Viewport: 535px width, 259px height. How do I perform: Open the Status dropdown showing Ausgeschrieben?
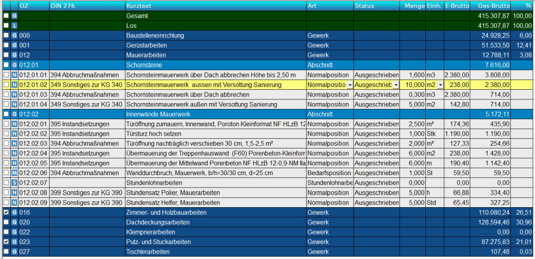[396, 85]
